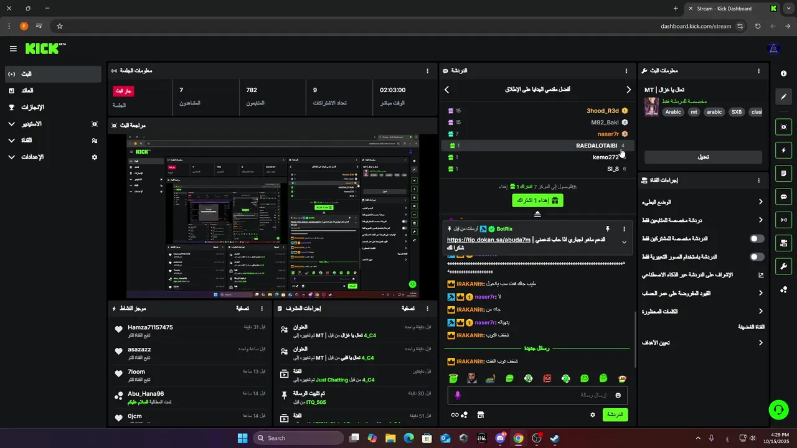The width and height of the screenshot is (797, 448).
Task: Click the infinity points icon below chat
Action: (x=460, y=414)
